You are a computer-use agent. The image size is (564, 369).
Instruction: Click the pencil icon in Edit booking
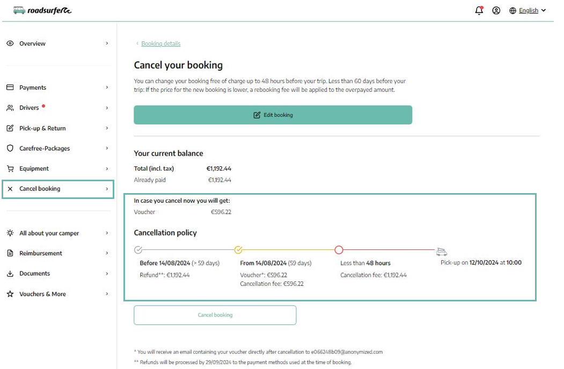[x=257, y=115]
